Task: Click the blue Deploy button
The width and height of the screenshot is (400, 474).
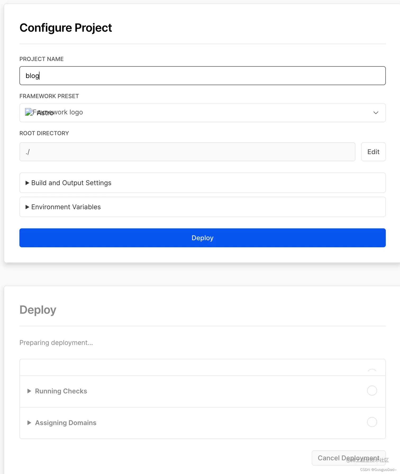Action: pos(202,238)
